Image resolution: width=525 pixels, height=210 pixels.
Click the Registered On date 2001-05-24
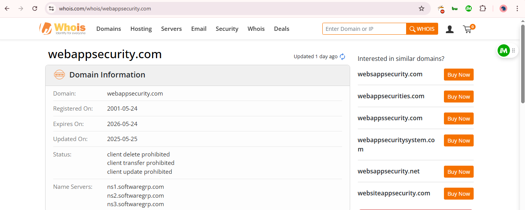(122, 109)
